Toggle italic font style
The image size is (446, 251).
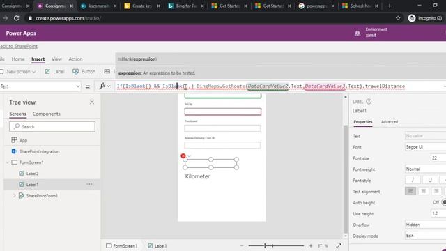(413, 180)
